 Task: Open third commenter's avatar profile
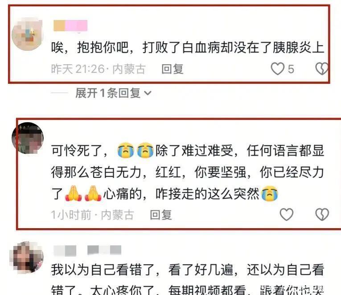[27, 257]
